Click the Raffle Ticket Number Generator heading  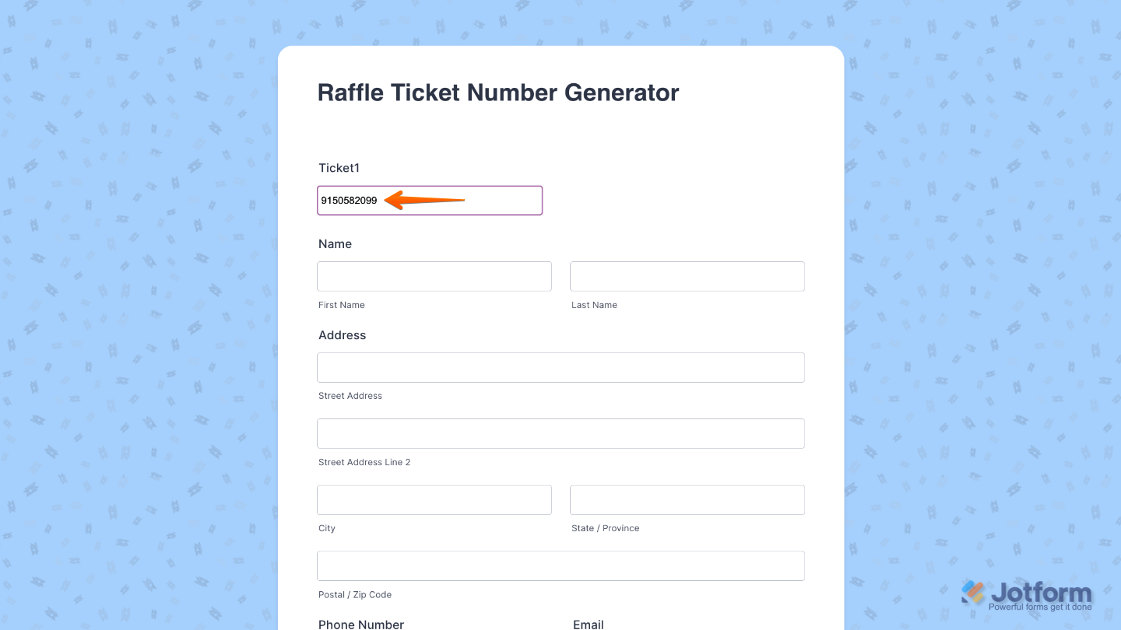[x=498, y=92]
